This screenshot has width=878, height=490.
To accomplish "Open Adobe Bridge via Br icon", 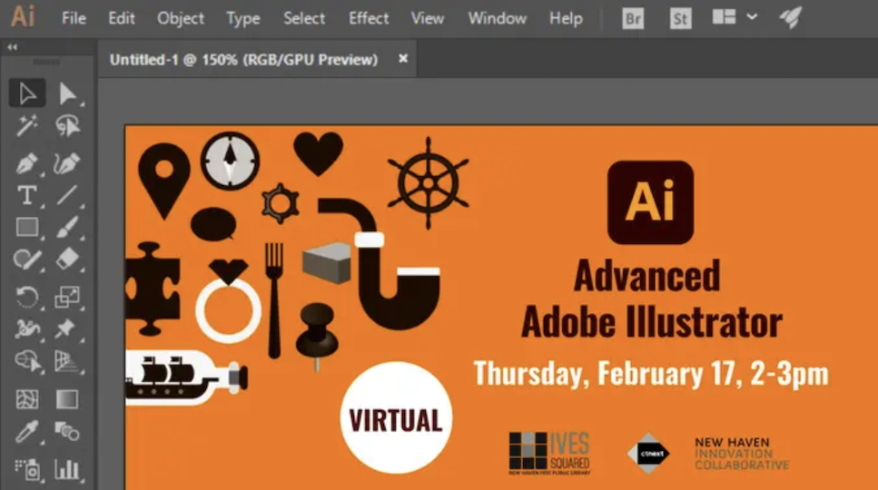I will tap(633, 19).
